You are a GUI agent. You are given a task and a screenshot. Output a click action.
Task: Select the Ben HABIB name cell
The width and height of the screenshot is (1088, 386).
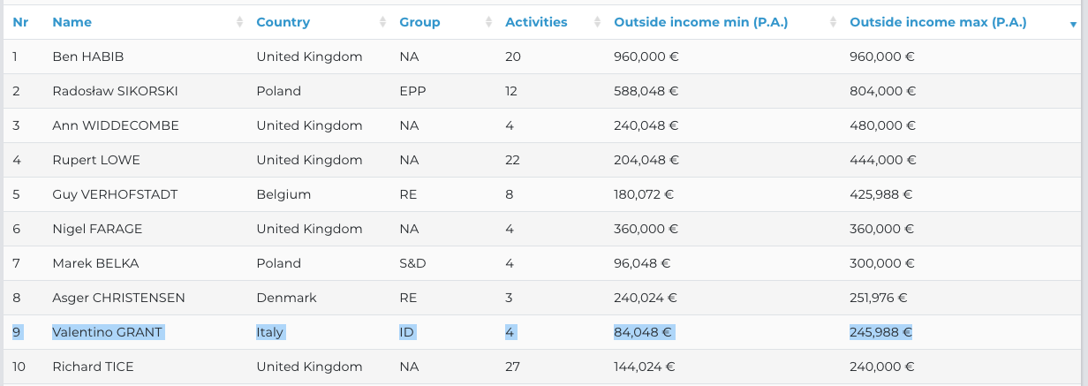[x=88, y=57]
